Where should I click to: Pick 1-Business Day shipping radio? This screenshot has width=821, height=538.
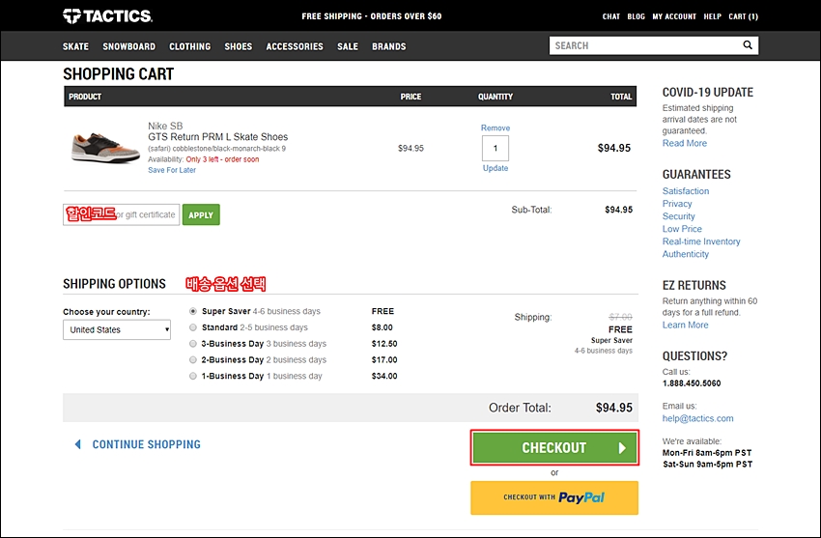[193, 377]
